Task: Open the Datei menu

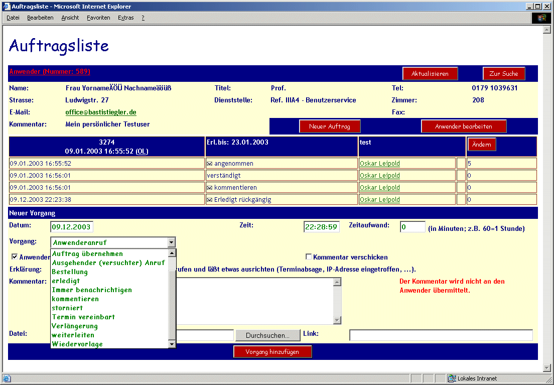Action: pyautogui.click(x=13, y=18)
